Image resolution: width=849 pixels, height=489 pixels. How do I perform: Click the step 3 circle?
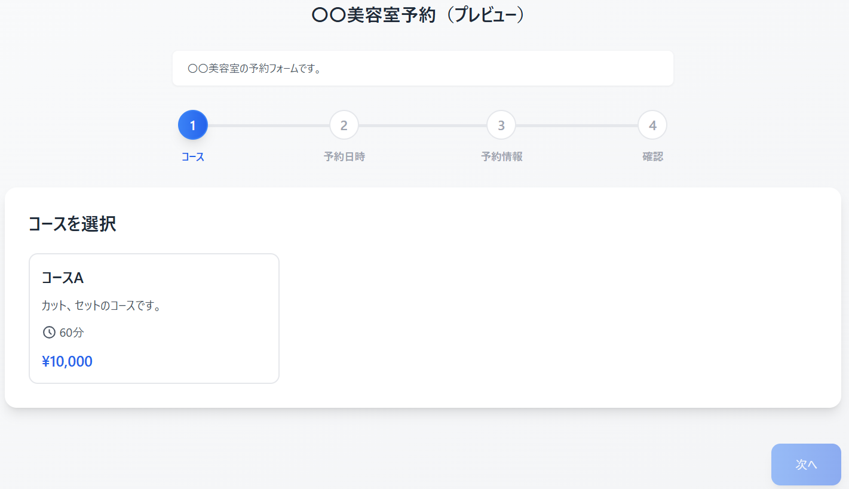click(x=501, y=125)
